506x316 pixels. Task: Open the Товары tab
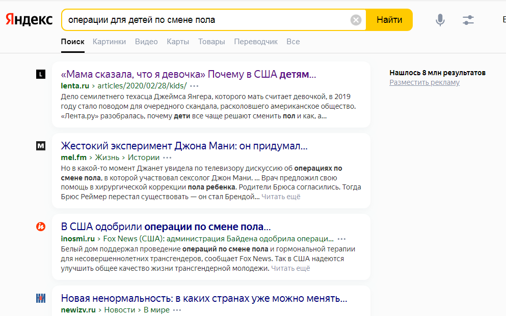[x=211, y=42]
